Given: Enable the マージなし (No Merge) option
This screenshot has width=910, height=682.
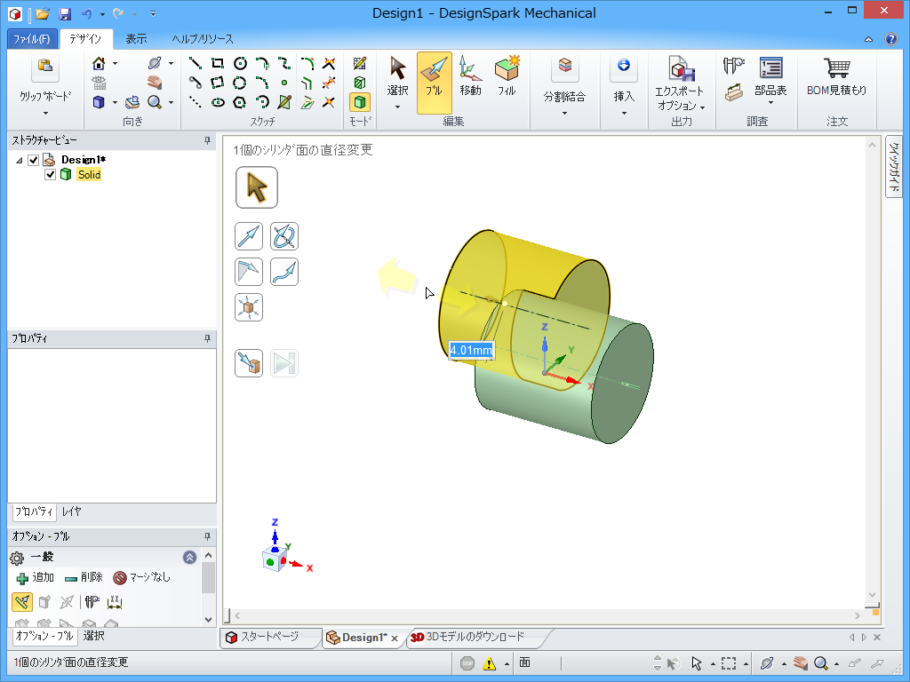Looking at the screenshot, I should click(x=141, y=577).
